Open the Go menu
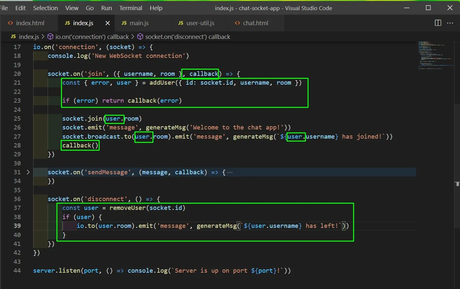Viewport: 460px width, 289px height. [x=90, y=8]
